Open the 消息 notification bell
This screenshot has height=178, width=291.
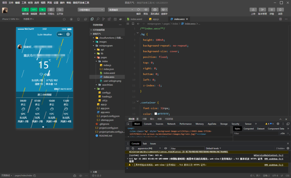pyautogui.click(x=280, y=10)
